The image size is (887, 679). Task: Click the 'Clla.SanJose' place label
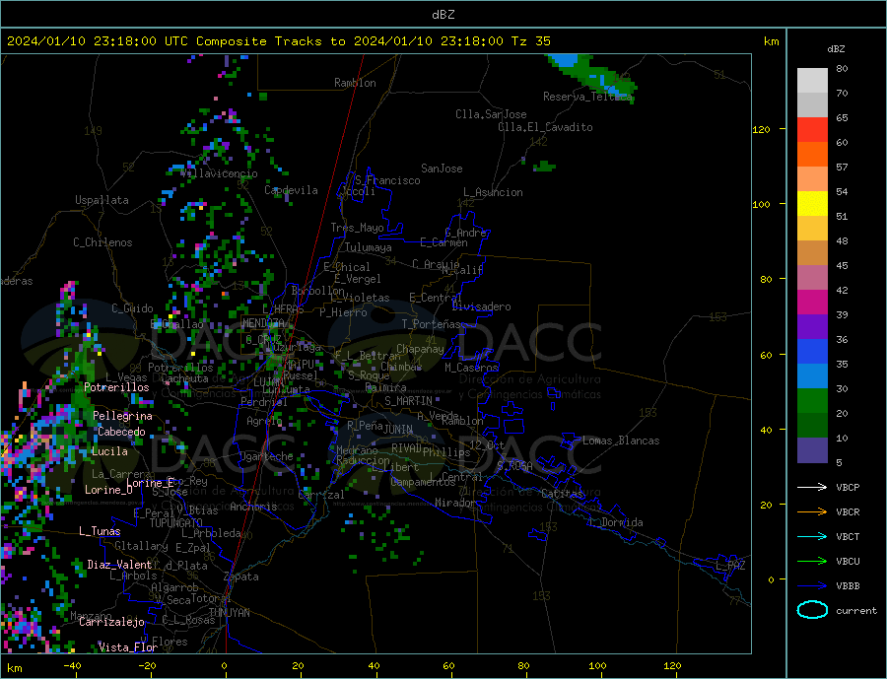click(491, 114)
